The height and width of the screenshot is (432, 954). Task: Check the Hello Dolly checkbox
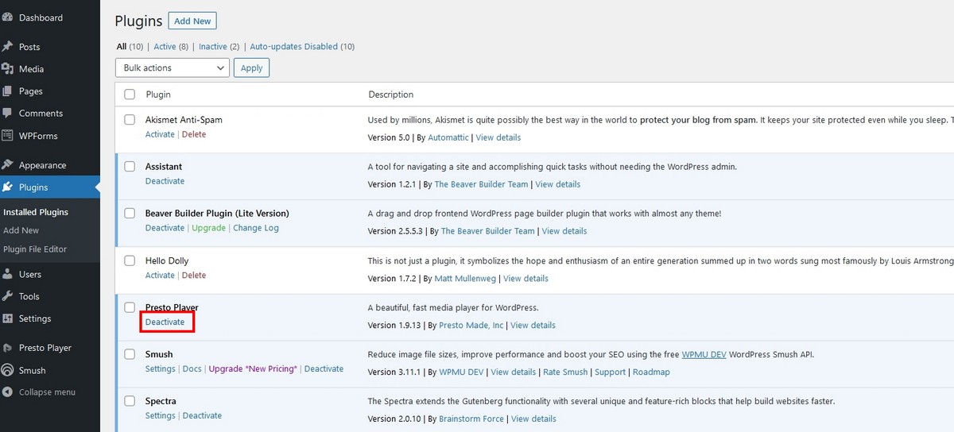pos(130,260)
